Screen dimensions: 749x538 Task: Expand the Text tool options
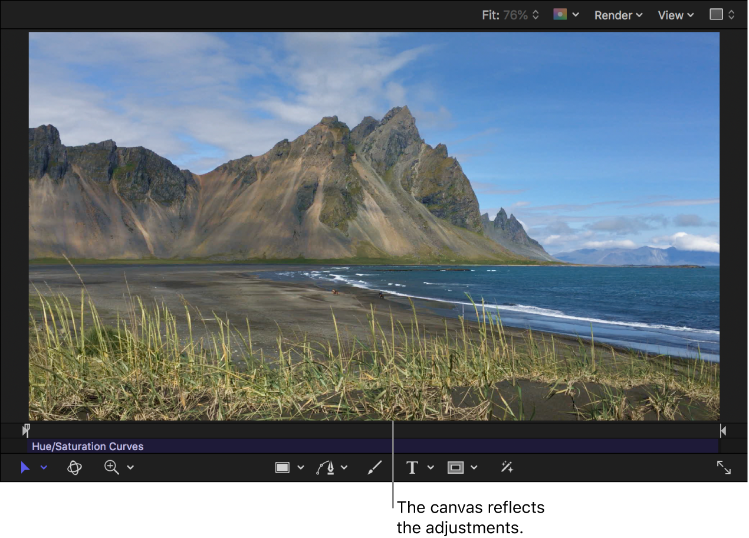(431, 468)
